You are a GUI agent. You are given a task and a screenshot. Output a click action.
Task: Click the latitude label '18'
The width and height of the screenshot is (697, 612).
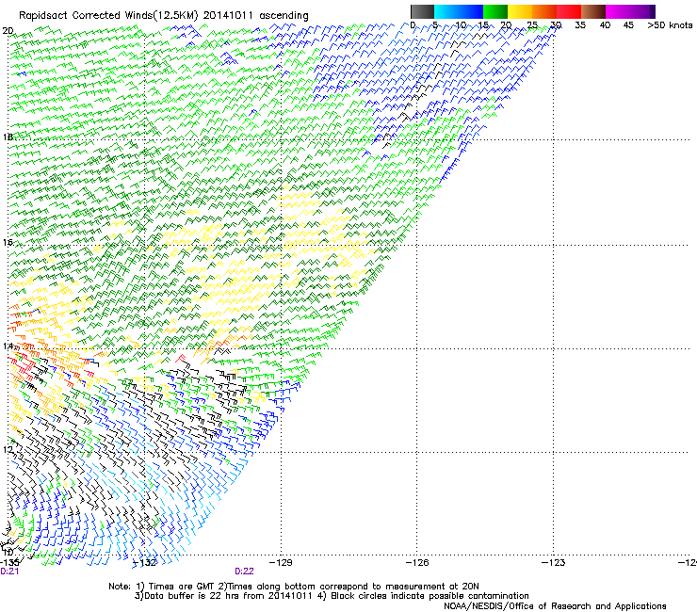point(8,137)
